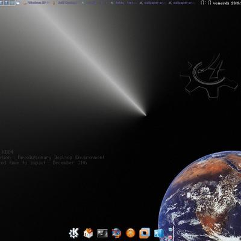Open the blue cursor arrow dock icon

pos(158,233)
